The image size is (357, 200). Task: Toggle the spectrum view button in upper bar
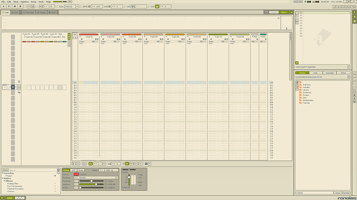coord(284,12)
